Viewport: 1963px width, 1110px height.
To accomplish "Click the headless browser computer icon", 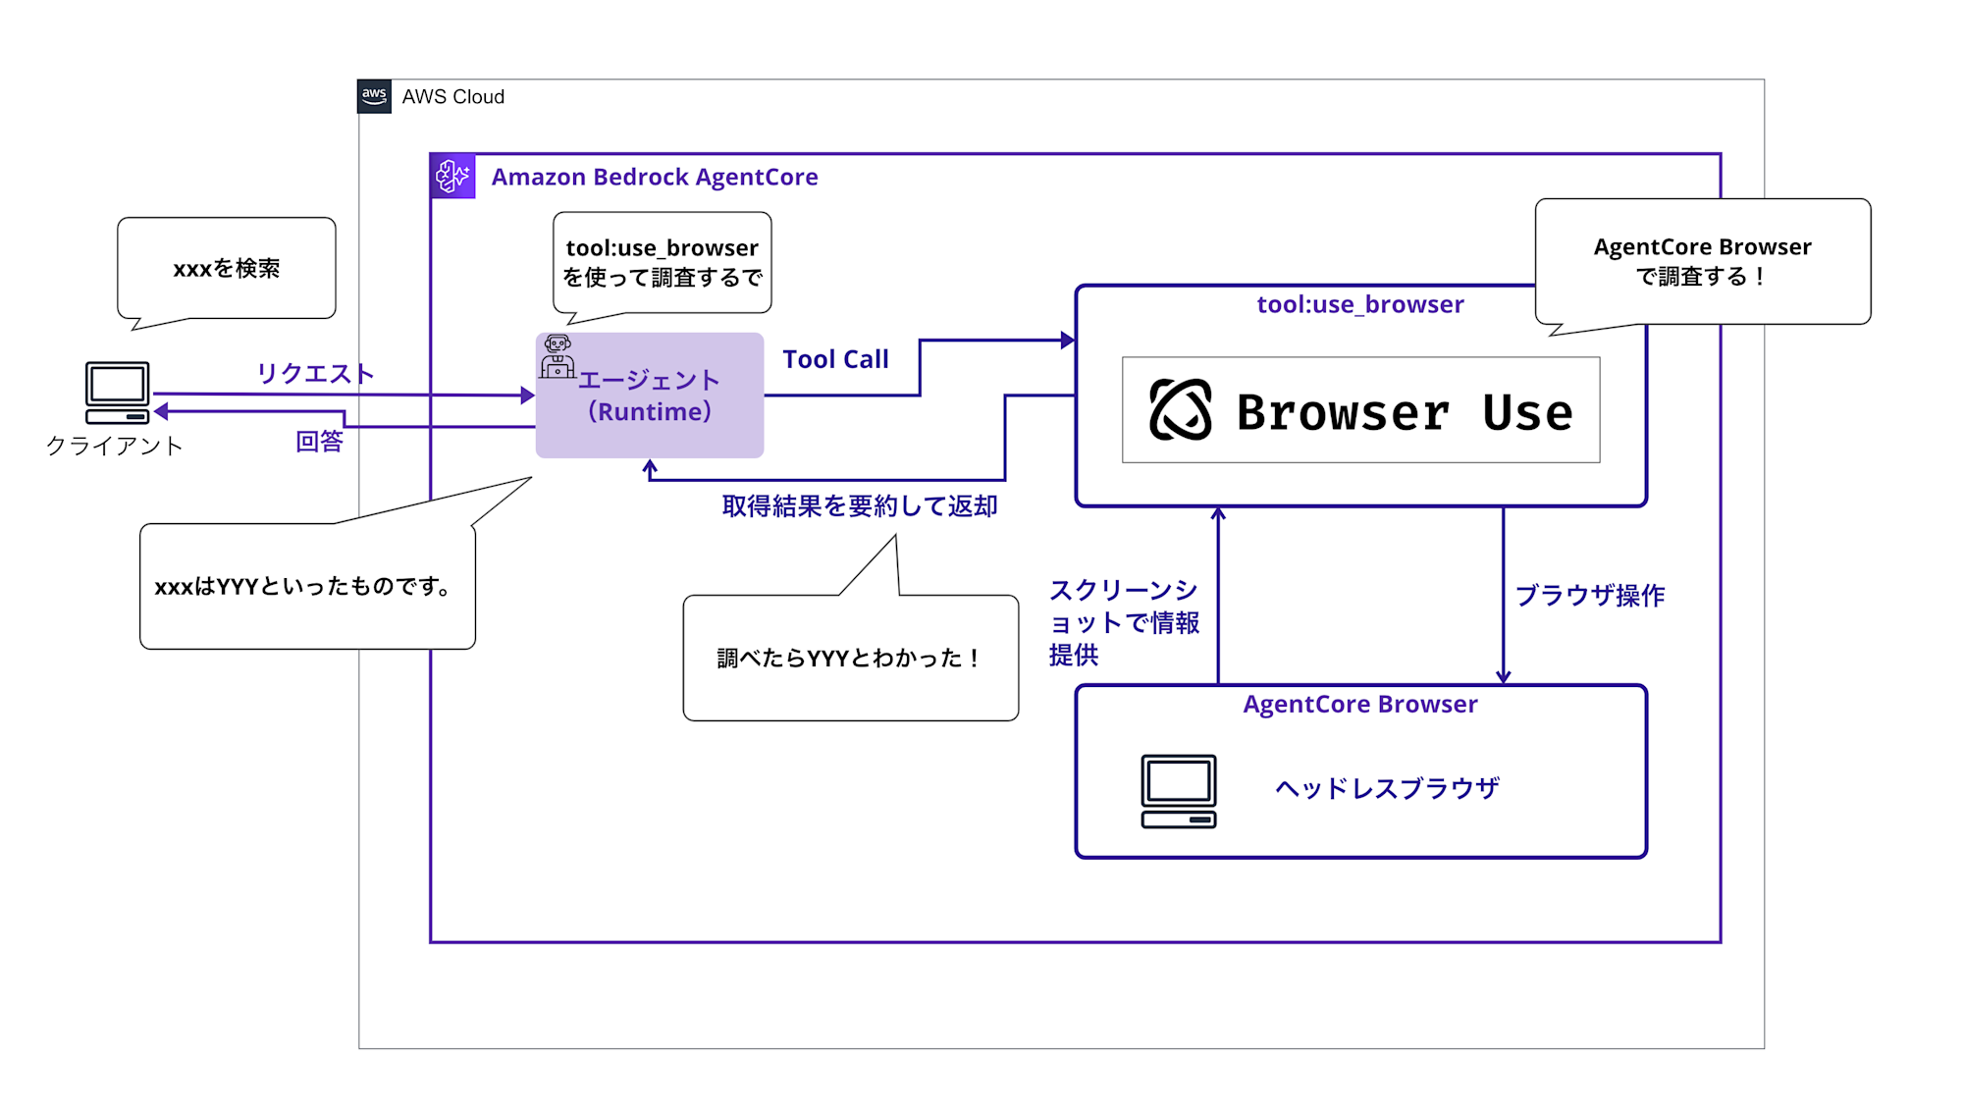I will coord(1179,791).
